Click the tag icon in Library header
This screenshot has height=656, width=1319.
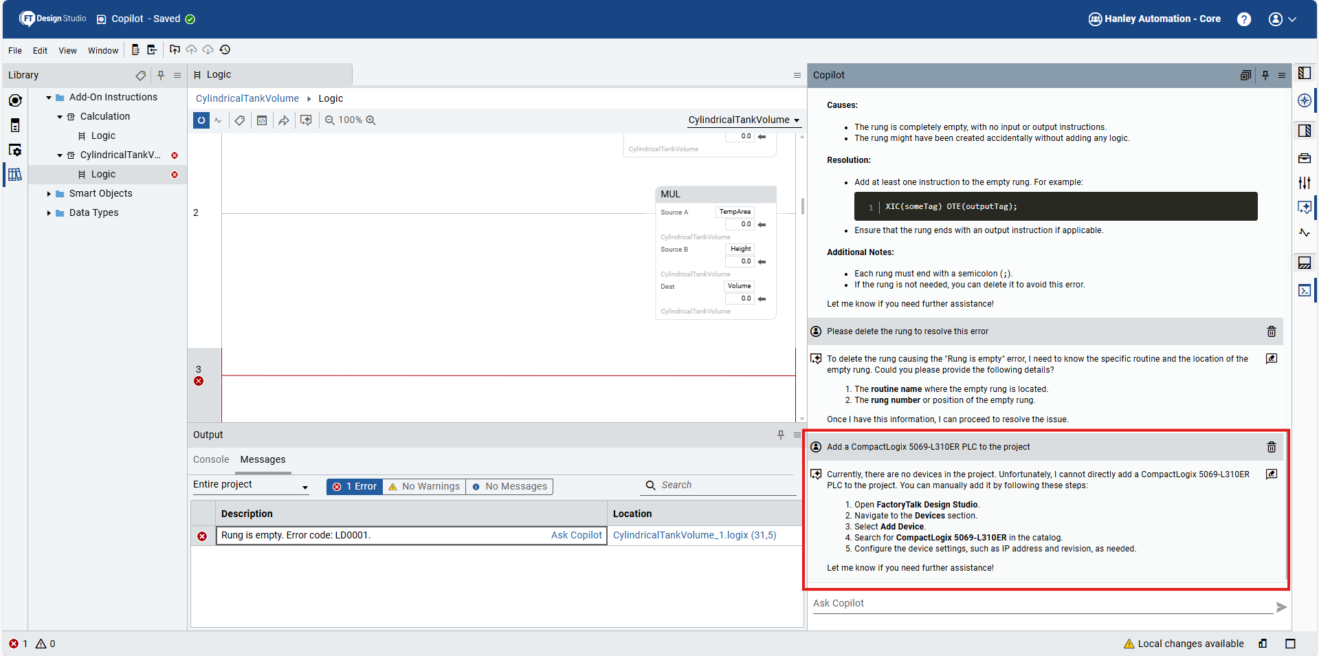140,75
